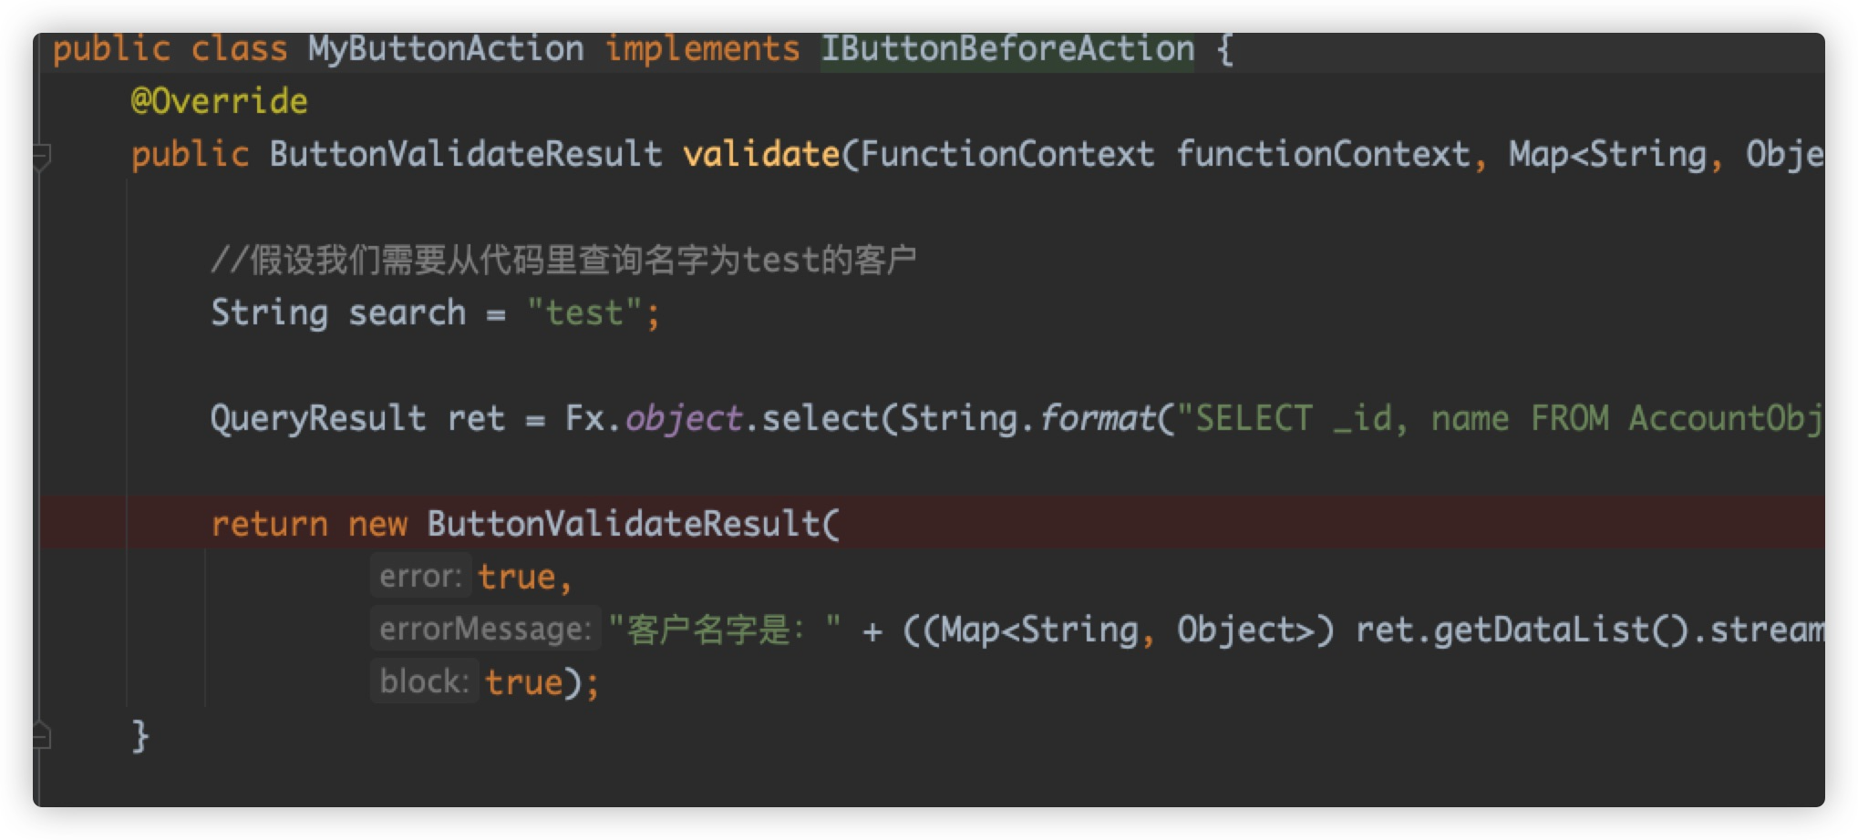Click the italic 'format' method call

[x=1097, y=418]
